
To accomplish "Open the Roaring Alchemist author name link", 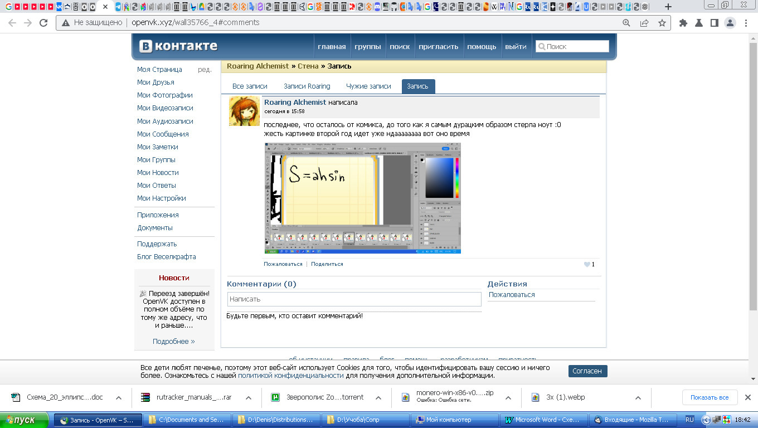I will [295, 103].
